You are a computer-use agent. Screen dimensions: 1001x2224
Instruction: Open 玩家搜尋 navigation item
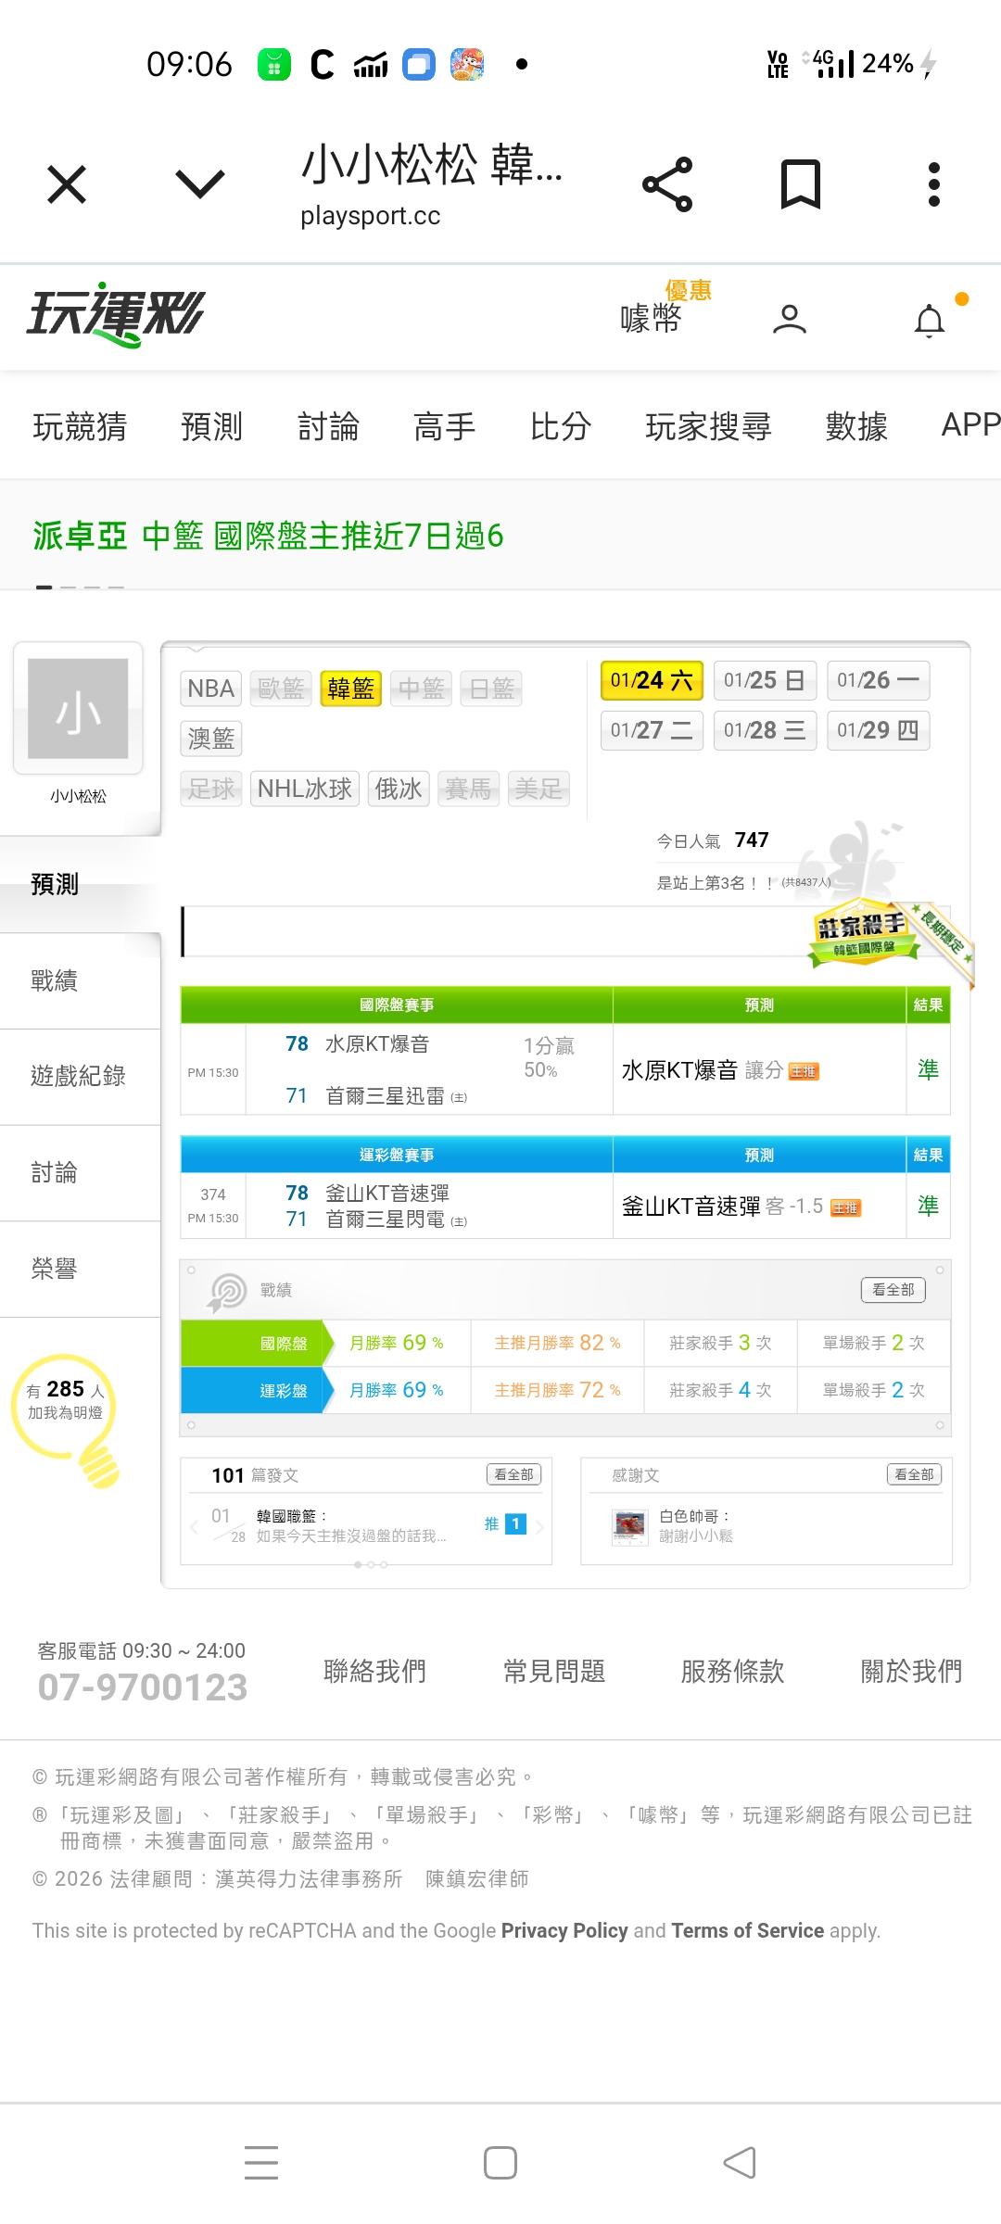tap(708, 426)
